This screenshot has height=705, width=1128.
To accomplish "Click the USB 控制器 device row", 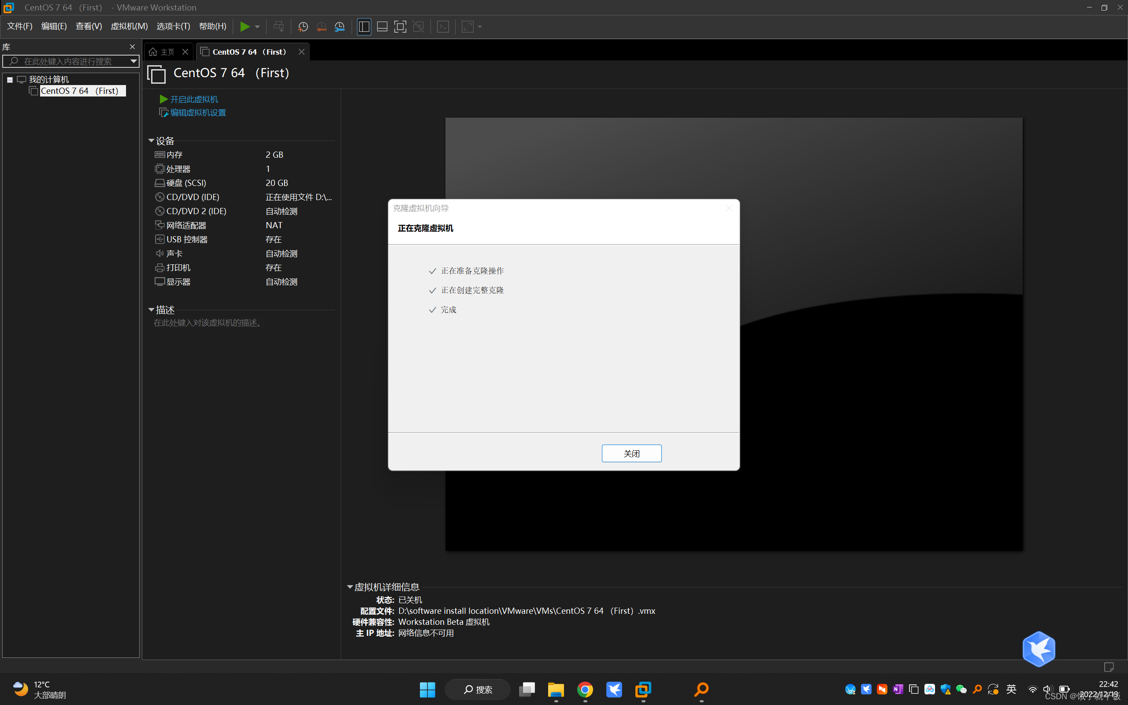I will point(243,239).
